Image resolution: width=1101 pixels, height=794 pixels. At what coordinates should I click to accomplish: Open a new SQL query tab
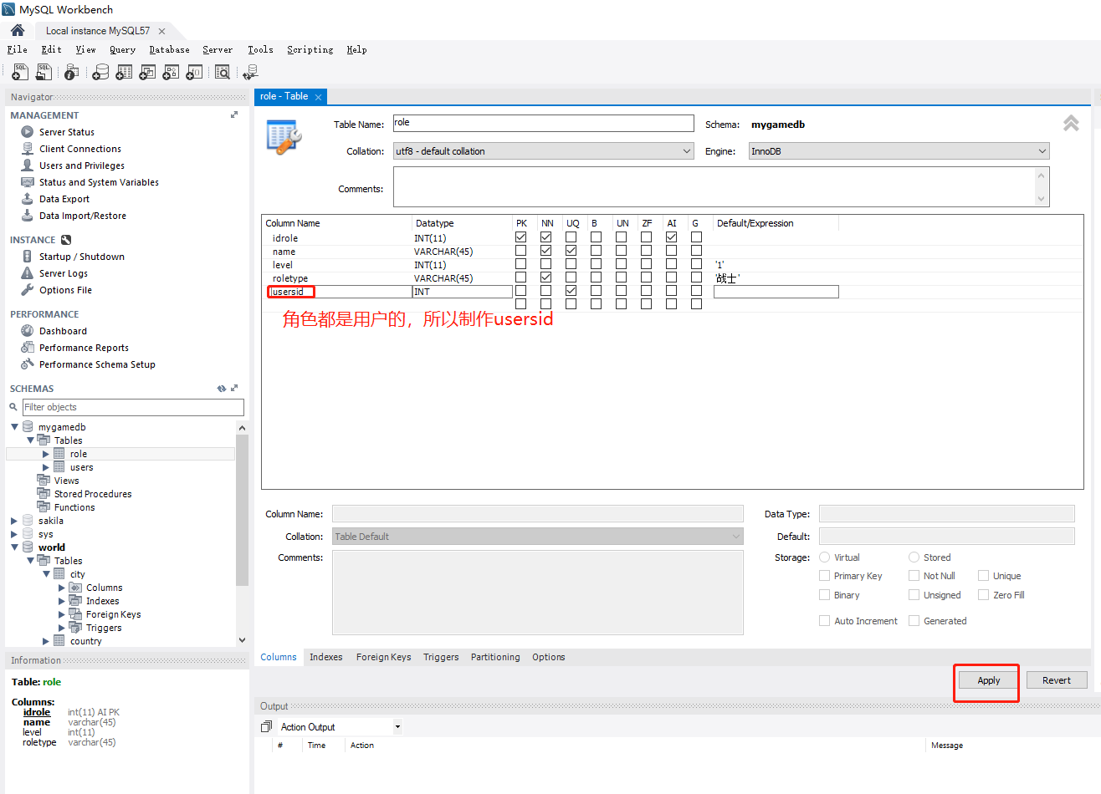pos(20,73)
